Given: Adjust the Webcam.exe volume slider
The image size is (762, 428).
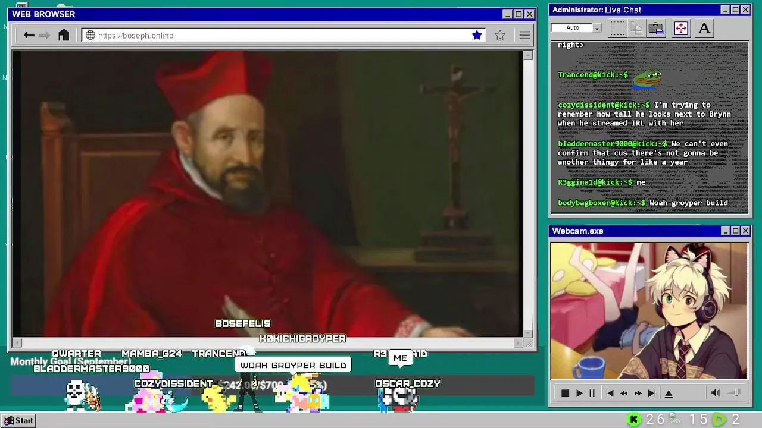Looking at the screenshot, I should pos(734,392).
